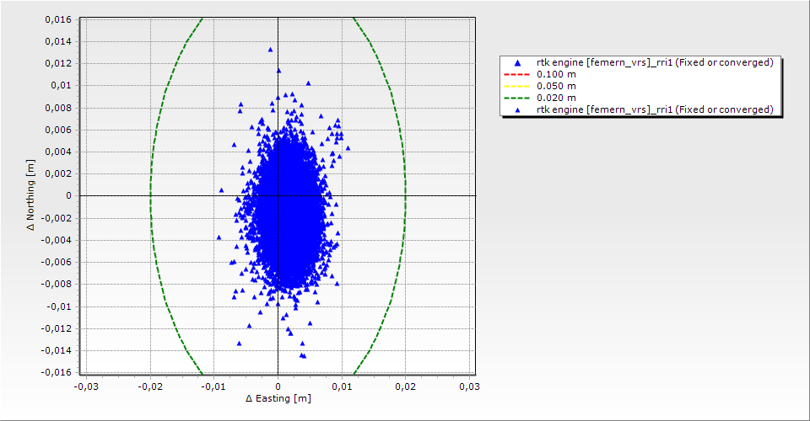Image resolution: width=810 pixels, height=421 pixels.
Task: Click the small blue triangle in the last legend entry
Action: click(517, 109)
